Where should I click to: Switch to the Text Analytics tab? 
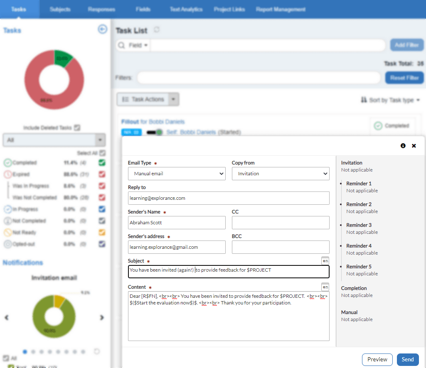click(x=186, y=9)
